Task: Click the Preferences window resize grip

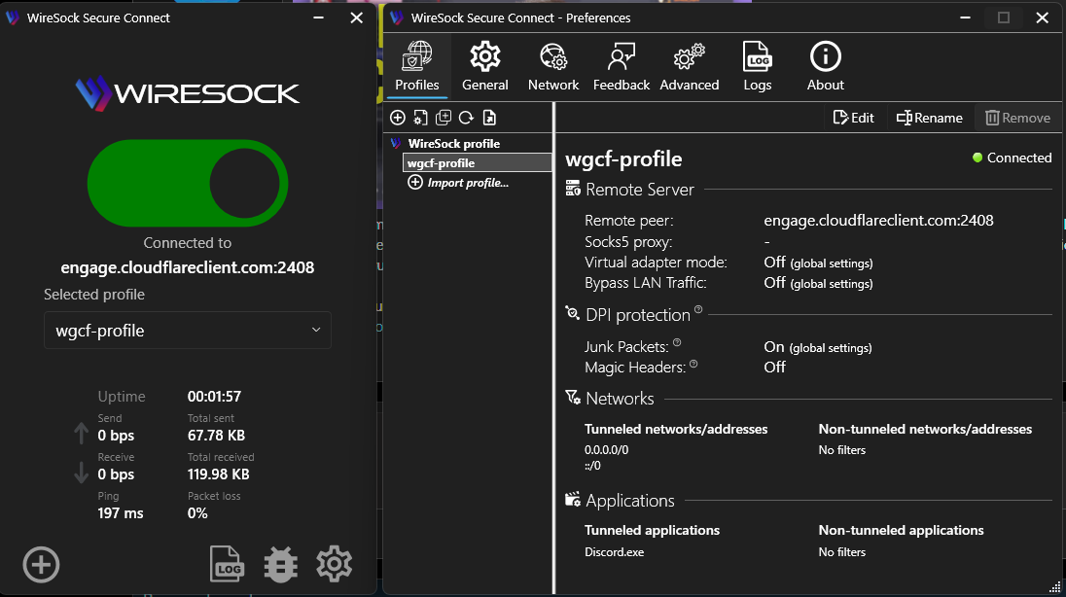Action: (x=1055, y=587)
